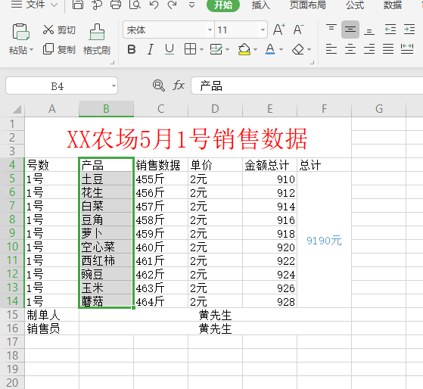Click the Save icon in quick toolbar
This screenshot has width=423, height=389.
click(78, 5)
